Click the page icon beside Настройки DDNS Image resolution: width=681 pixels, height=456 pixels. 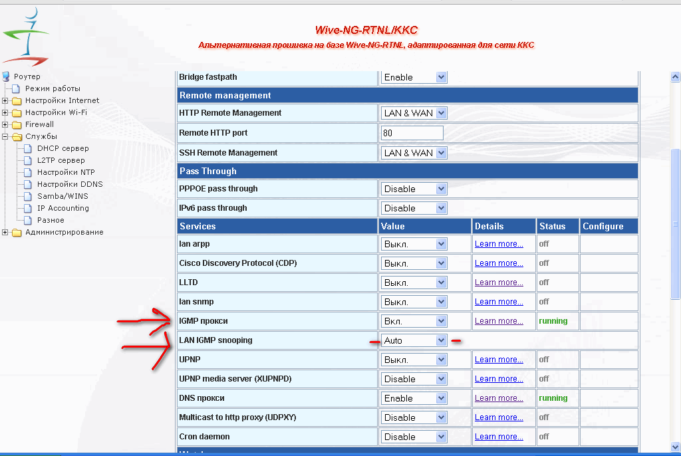click(28, 185)
